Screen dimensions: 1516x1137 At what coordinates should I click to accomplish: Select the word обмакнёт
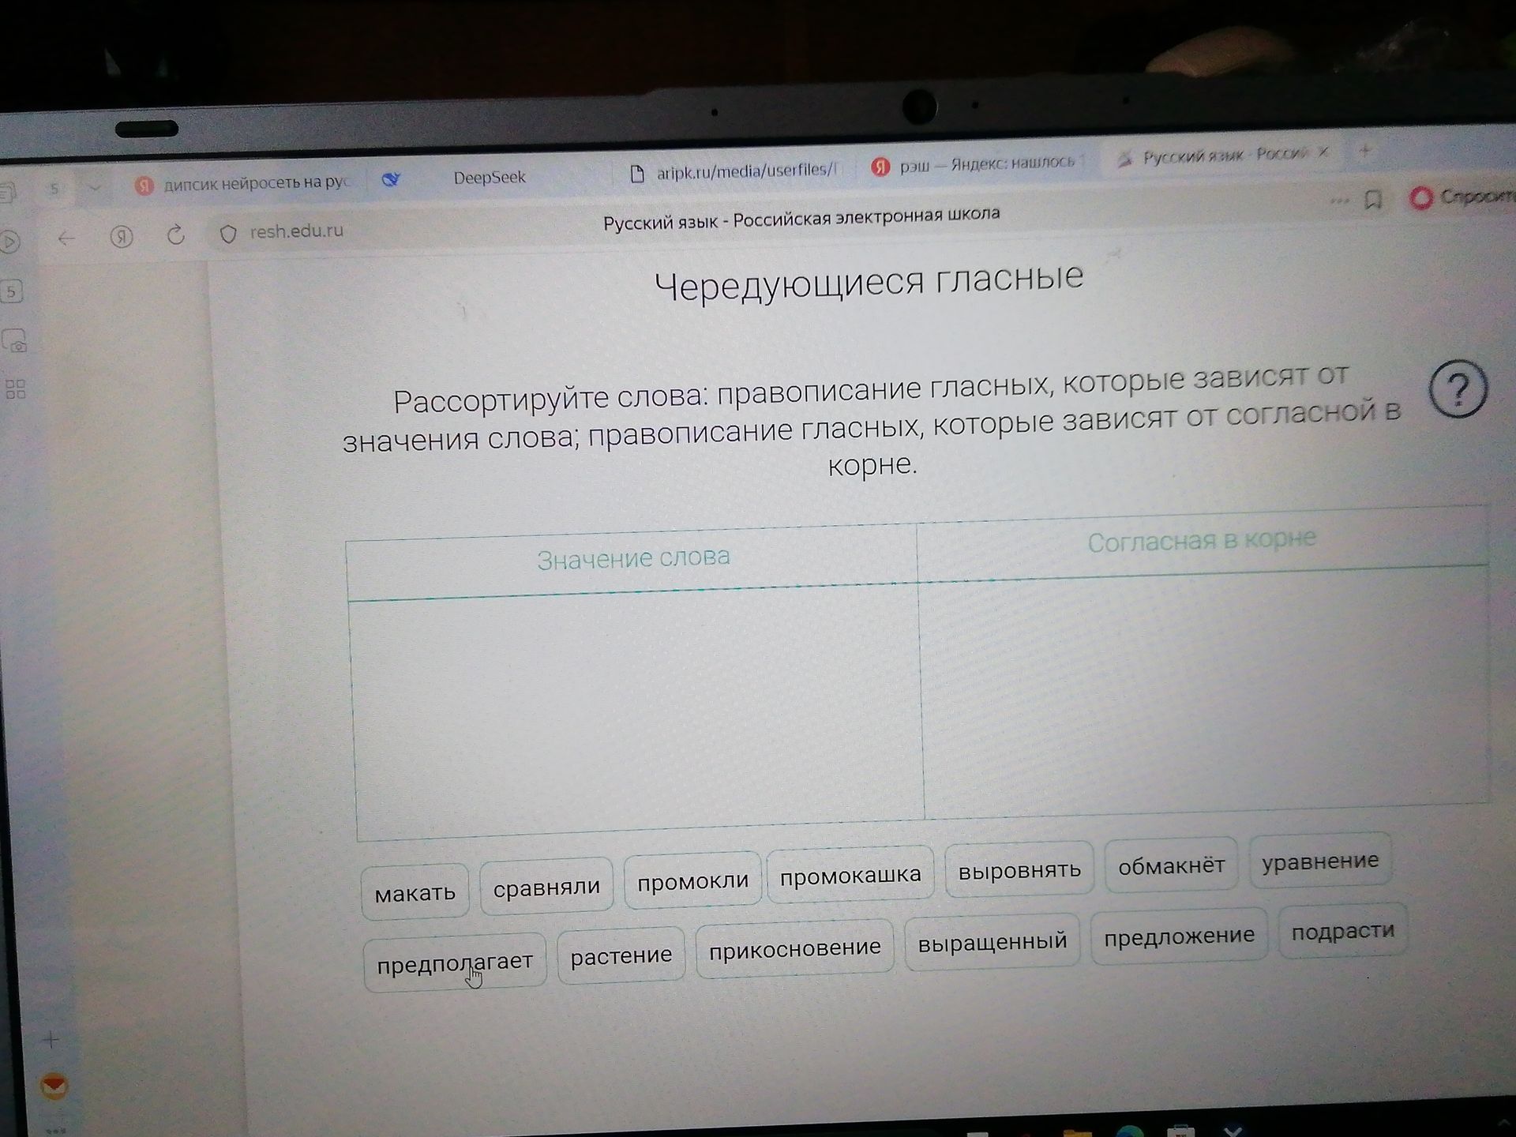(1171, 865)
